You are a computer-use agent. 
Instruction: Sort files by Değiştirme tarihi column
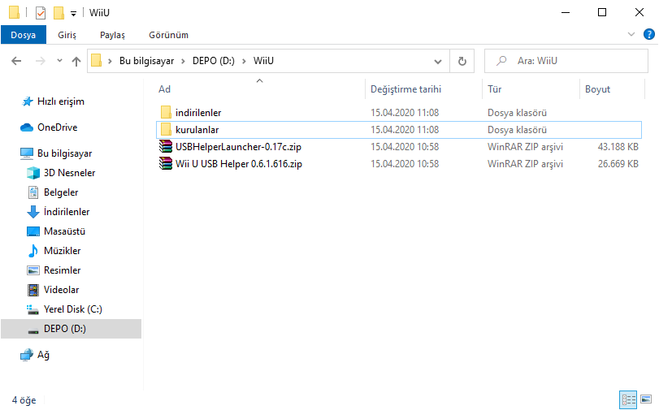(x=405, y=89)
